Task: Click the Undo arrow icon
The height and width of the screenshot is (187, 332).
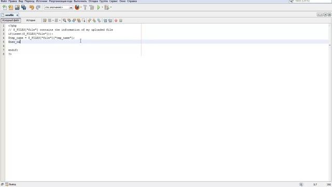Action: coord(32,7)
